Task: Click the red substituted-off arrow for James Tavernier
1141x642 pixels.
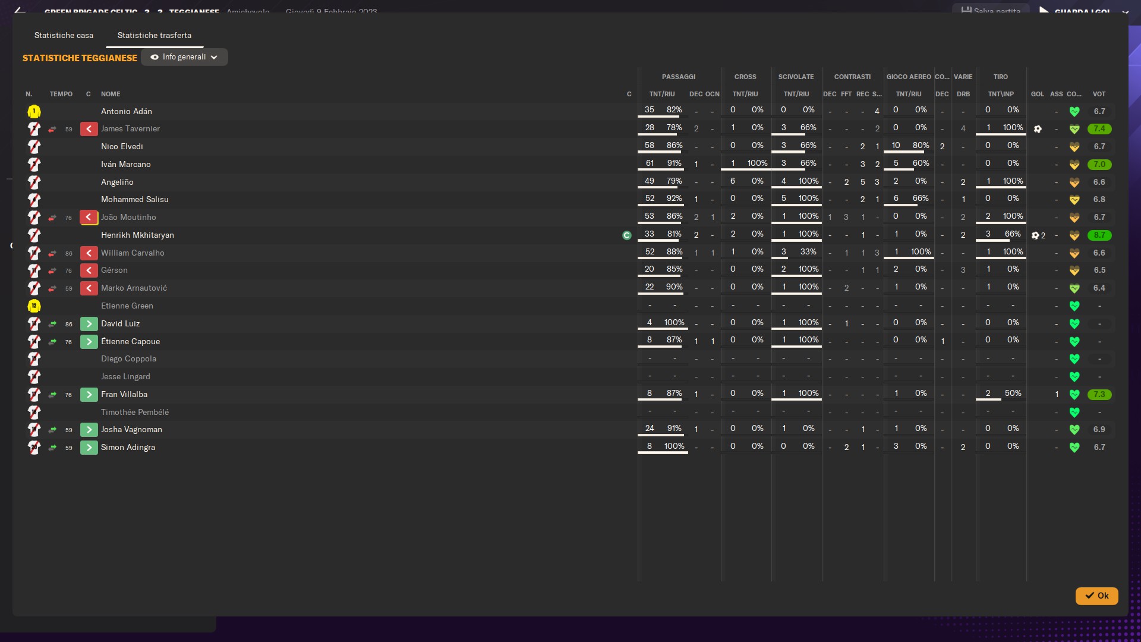Action: point(89,129)
